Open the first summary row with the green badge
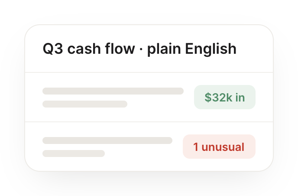The width and height of the screenshot is (298, 196). point(149,97)
